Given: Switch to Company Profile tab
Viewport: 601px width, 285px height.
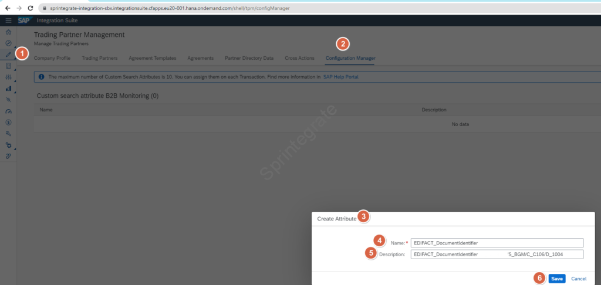Looking at the screenshot, I should [52, 58].
